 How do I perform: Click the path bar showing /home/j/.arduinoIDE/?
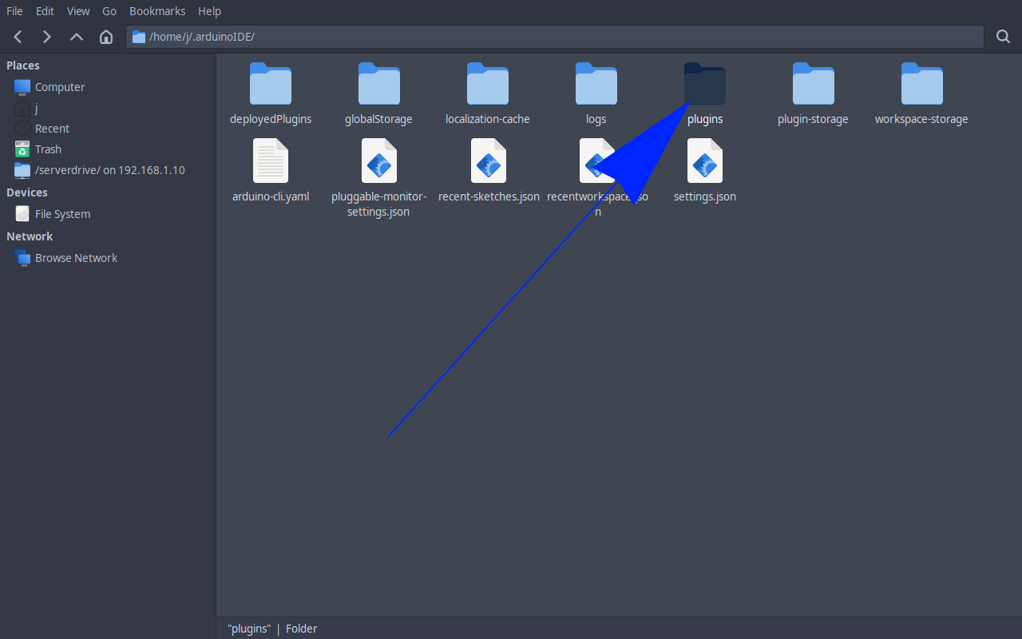pos(555,37)
